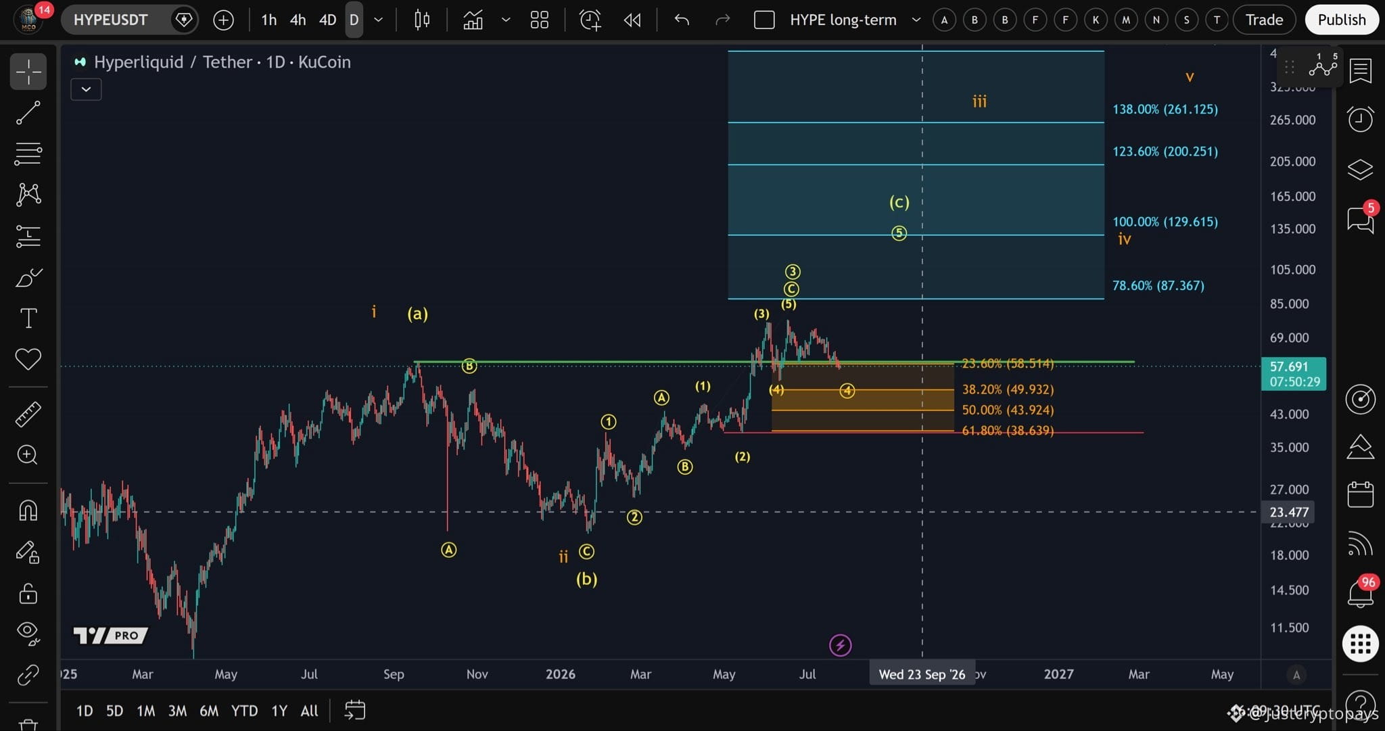Image resolution: width=1385 pixels, height=731 pixels.
Task: Expand the indicator favorites dropdown arrow
Action: 506,20
